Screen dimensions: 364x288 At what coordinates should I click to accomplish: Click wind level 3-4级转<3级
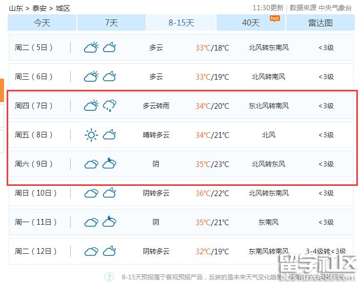tap(326, 251)
